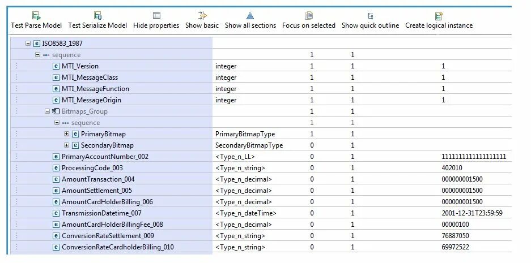This screenshot has width=531, height=263.
Task: Click the Focus on selected icon
Action: (309, 16)
